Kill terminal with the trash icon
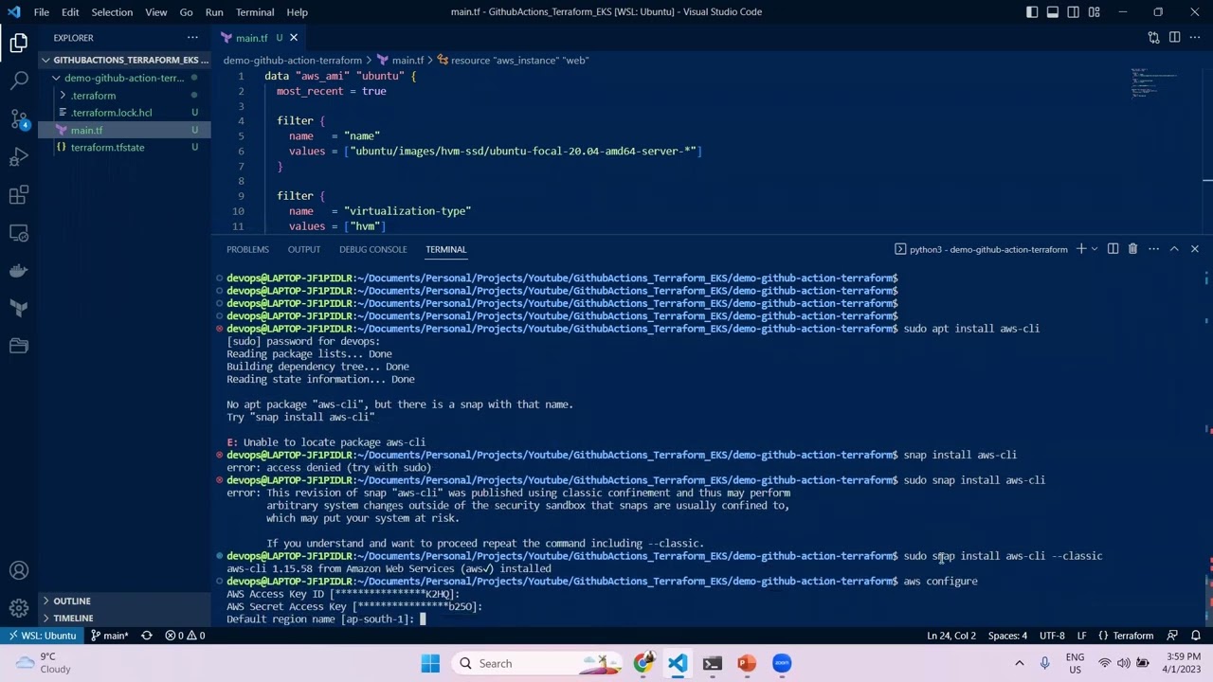1213x682 pixels. (x=1132, y=249)
